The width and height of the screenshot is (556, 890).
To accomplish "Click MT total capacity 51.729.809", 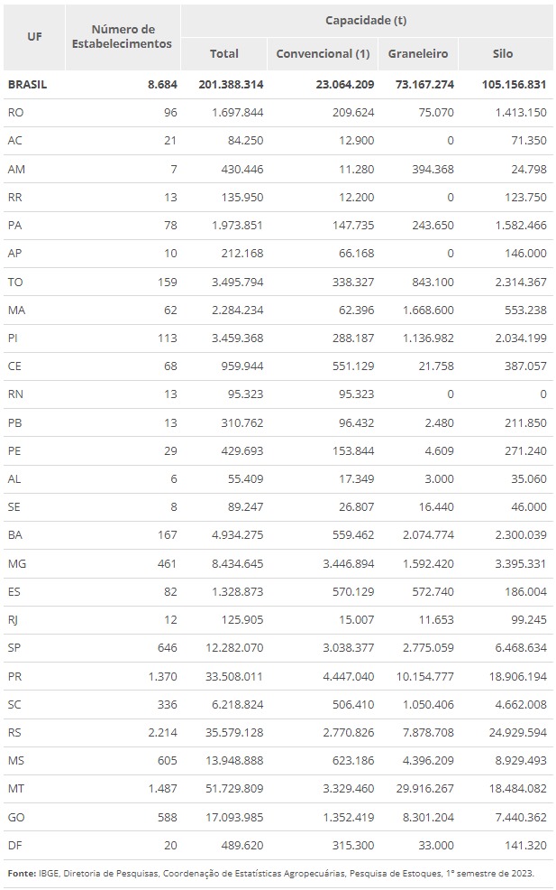I will tap(230, 789).
